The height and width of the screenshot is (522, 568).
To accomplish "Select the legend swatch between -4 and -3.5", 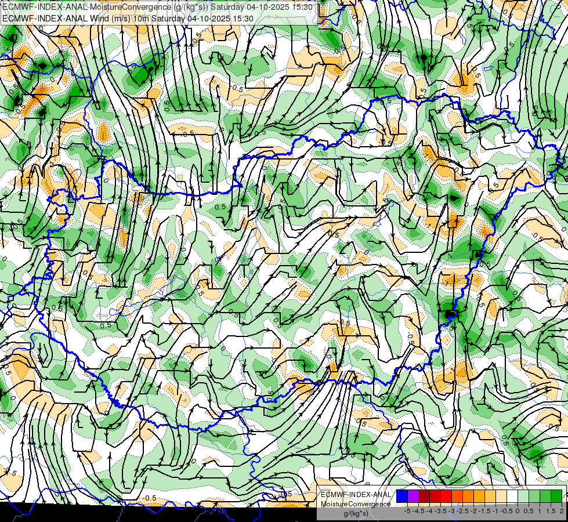I will 435,496.
